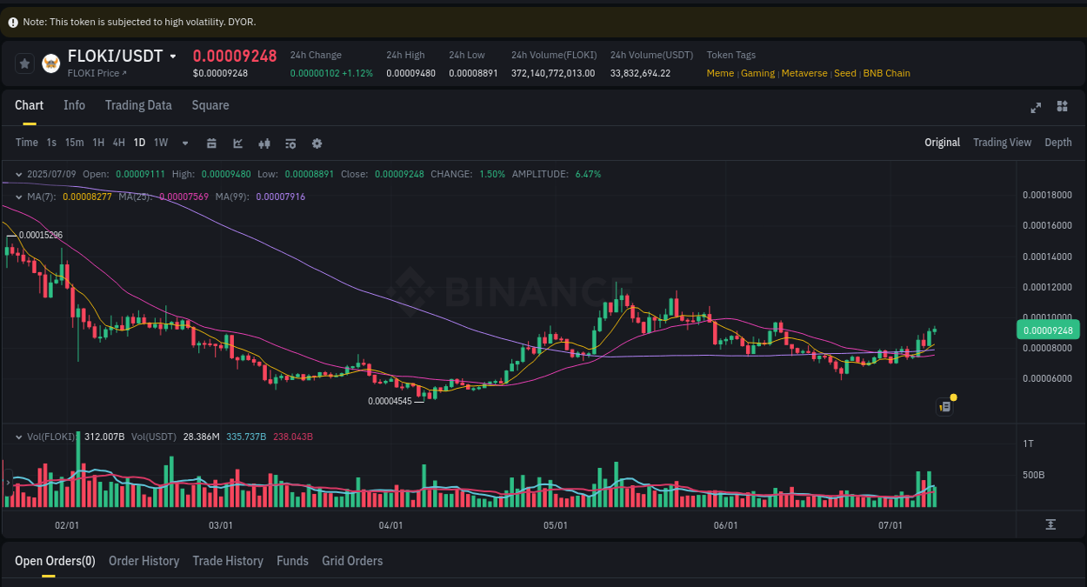Expand chart to fullscreen with arrows icon
The width and height of the screenshot is (1087, 587).
1036,108
